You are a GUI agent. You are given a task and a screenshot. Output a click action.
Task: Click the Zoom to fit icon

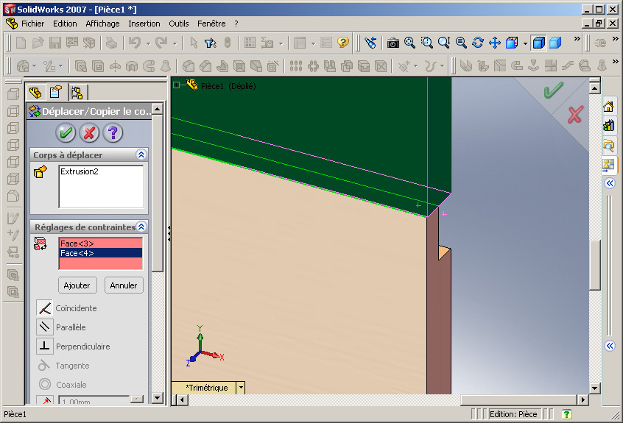pyautogui.click(x=409, y=43)
